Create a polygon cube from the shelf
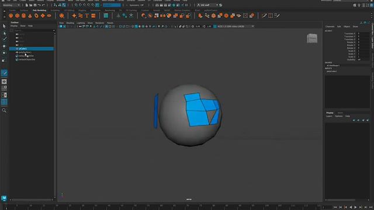Screen dimensions: 374x210 coord(17,16)
